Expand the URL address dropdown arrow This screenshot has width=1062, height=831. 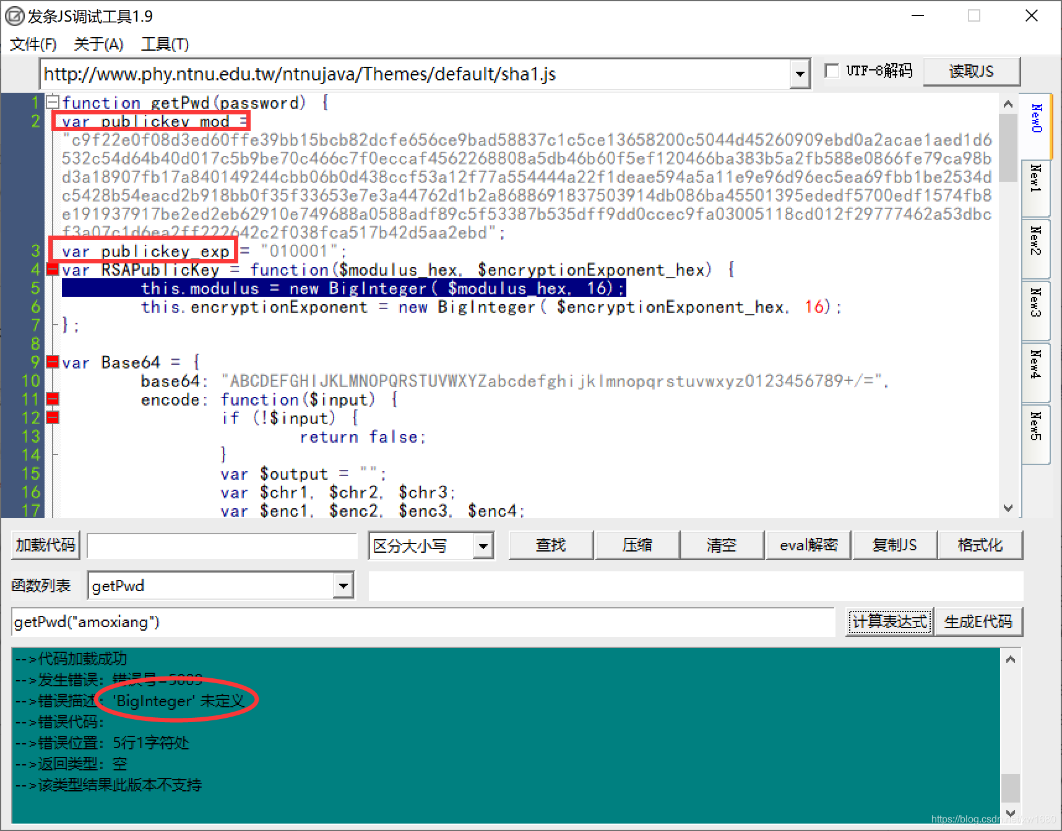800,74
